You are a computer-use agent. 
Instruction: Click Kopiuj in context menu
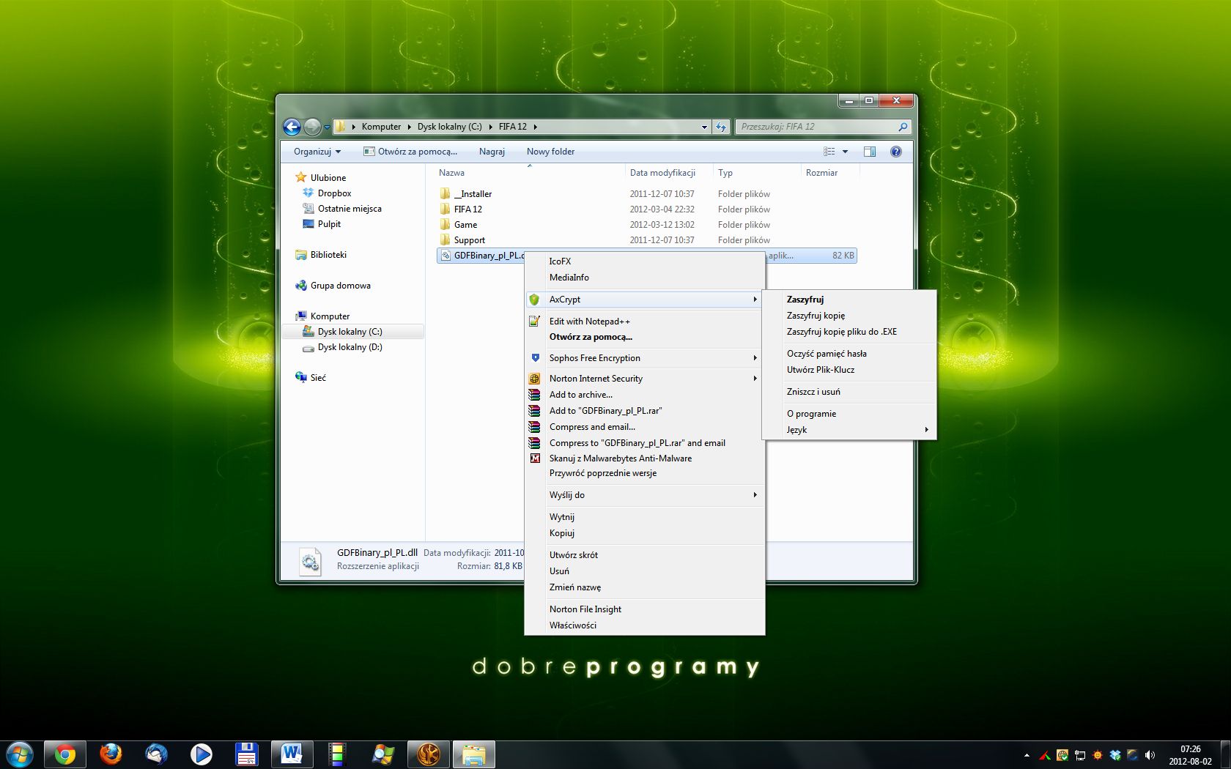click(643, 532)
